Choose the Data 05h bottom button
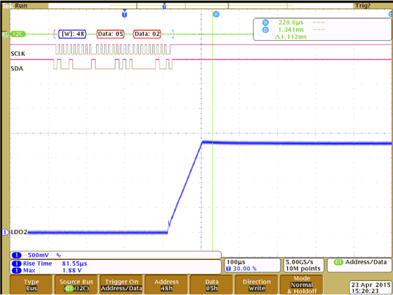 (x=212, y=285)
